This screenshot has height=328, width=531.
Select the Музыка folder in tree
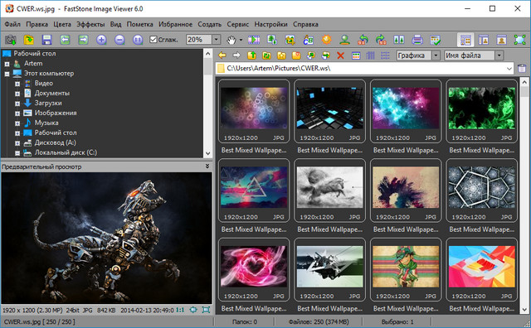pyautogui.click(x=46, y=123)
